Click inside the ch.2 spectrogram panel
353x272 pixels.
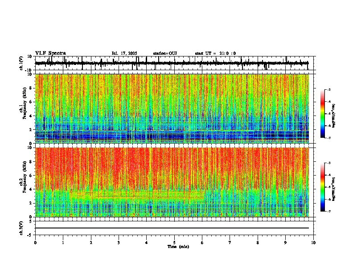[x=174, y=182]
